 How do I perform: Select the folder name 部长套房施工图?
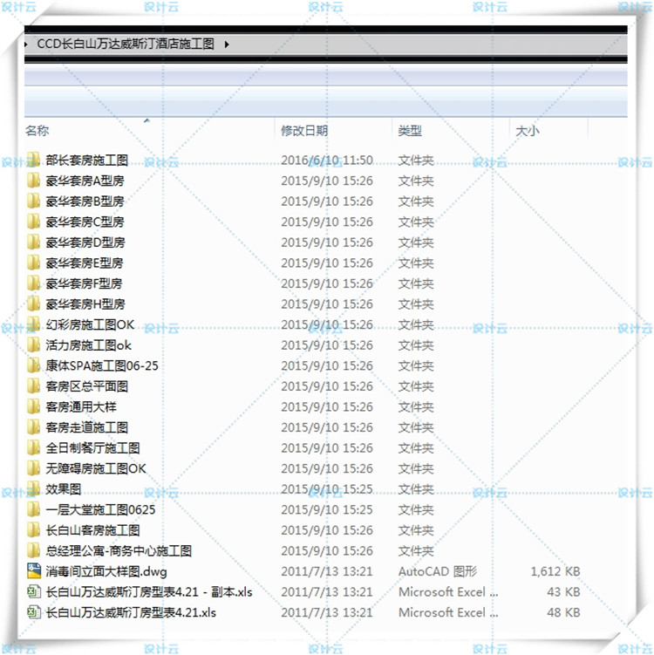(87, 160)
